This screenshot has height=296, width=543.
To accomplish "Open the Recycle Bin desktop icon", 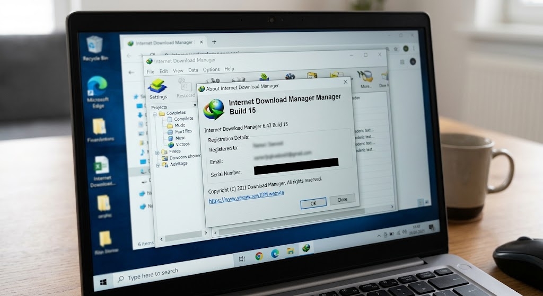I will click(x=94, y=49).
